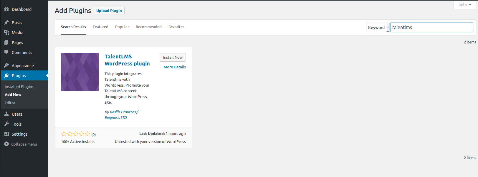Click the Pages icon in sidebar

coord(6,43)
